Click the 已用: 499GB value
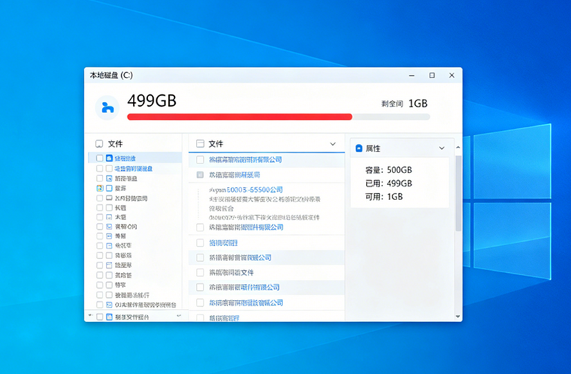Screen dimensions: 571x374 pyautogui.click(x=388, y=184)
